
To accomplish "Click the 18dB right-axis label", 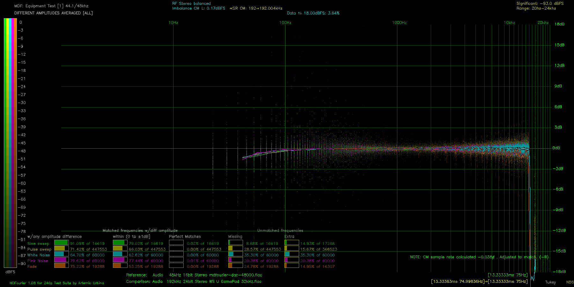I will (559, 24).
